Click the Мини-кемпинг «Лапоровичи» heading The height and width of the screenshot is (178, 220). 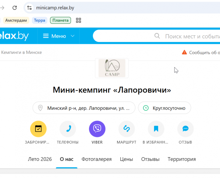(x=112, y=90)
